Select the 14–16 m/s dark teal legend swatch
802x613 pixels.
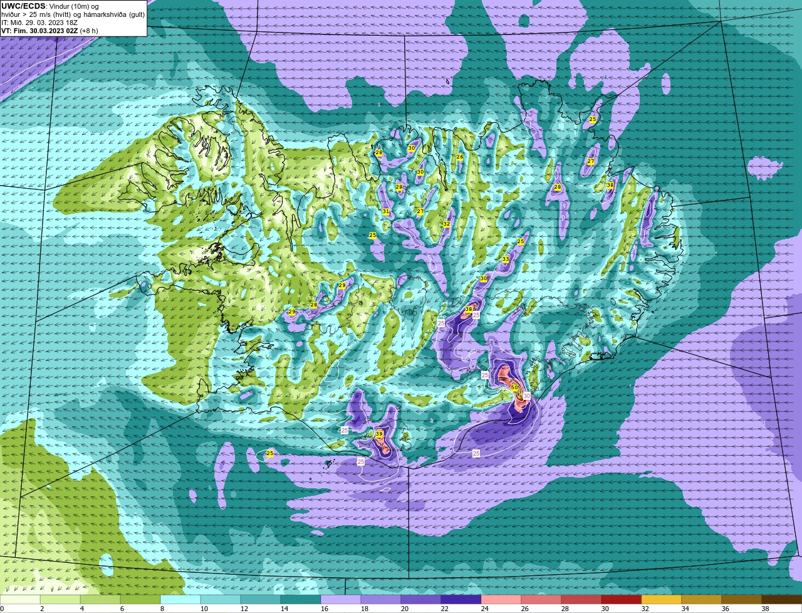click(x=301, y=600)
